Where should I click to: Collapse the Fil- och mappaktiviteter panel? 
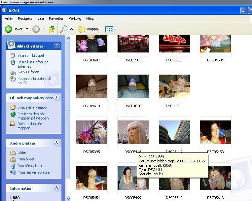(x=57, y=97)
